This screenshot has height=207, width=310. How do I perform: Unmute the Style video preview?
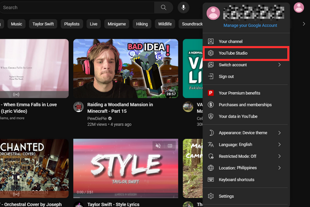(x=158, y=146)
